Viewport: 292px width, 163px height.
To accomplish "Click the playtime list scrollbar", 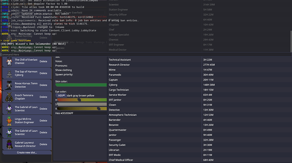I will click(x=291, y=41).
